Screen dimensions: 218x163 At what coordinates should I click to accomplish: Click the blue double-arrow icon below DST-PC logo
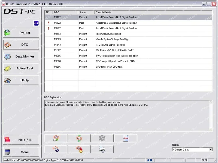pos(36,24)
